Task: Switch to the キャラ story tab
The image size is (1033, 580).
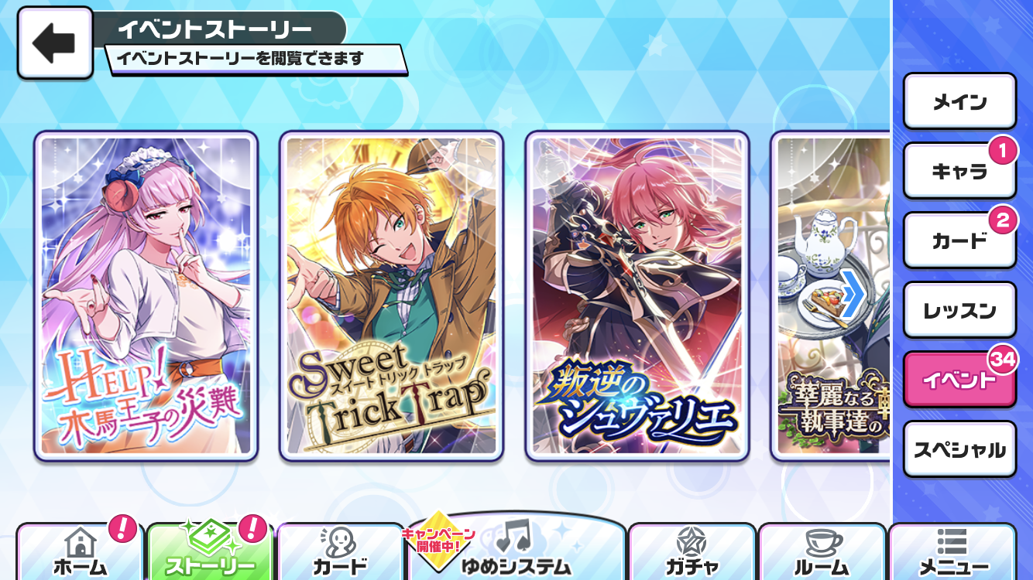Action: tap(959, 171)
